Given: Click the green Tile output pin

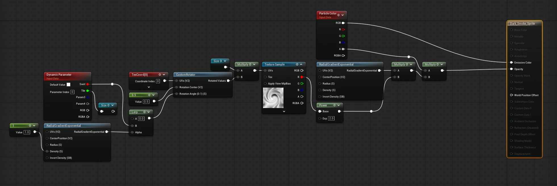Looking at the screenshot, I should [87, 91].
